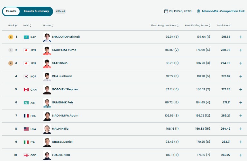Switch to the Results Summary tab
This screenshot has width=247, height=161.
click(36, 11)
